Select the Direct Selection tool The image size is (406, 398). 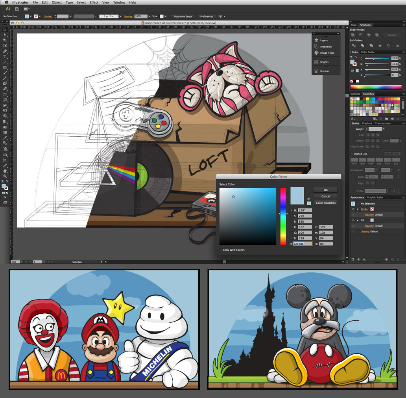tap(5, 35)
